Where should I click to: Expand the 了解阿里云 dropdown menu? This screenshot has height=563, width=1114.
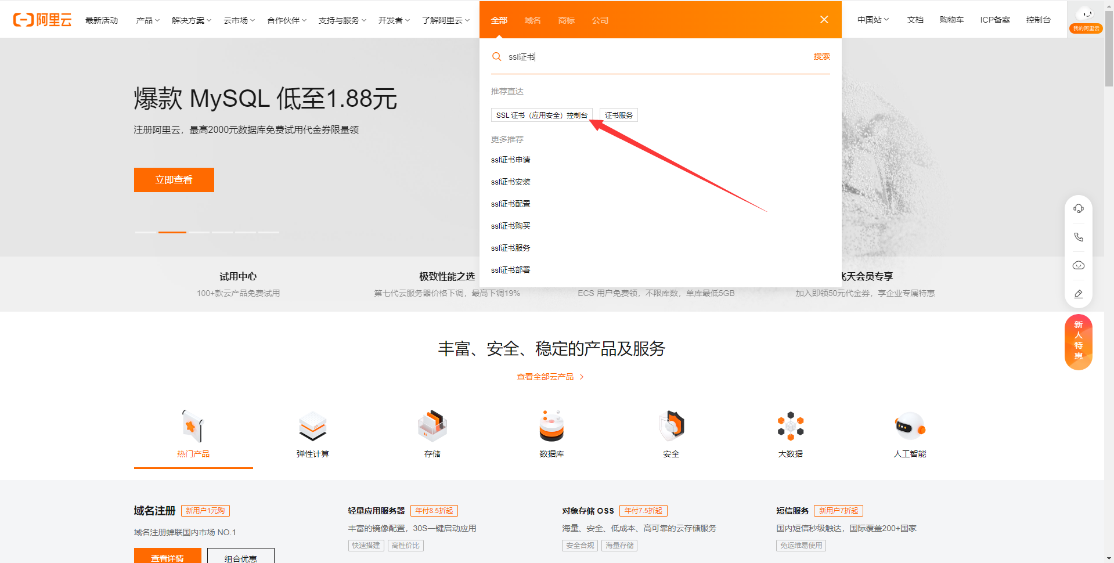pyautogui.click(x=446, y=20)
